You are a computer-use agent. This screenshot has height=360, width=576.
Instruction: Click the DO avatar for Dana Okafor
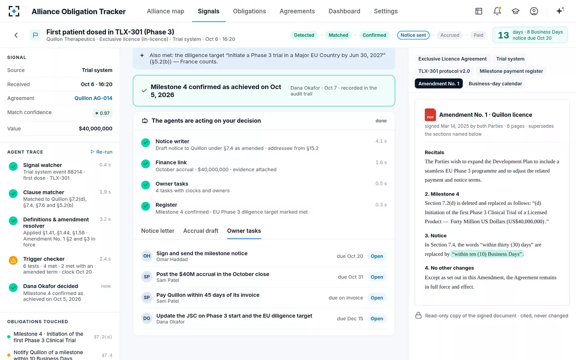pos(147,318)
